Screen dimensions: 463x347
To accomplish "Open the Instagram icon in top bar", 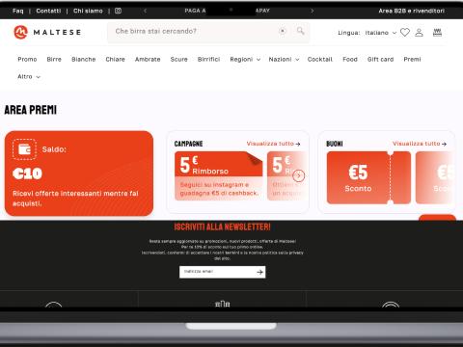I will [x=118, y=11].
